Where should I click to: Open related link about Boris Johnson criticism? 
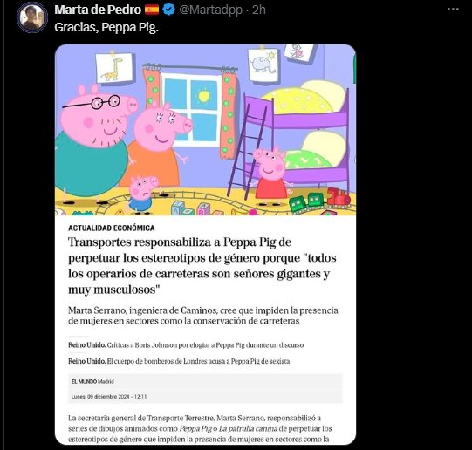186,345
